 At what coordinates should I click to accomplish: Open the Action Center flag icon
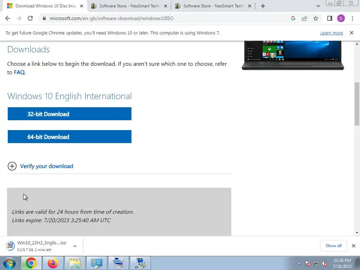pos(307,264)
